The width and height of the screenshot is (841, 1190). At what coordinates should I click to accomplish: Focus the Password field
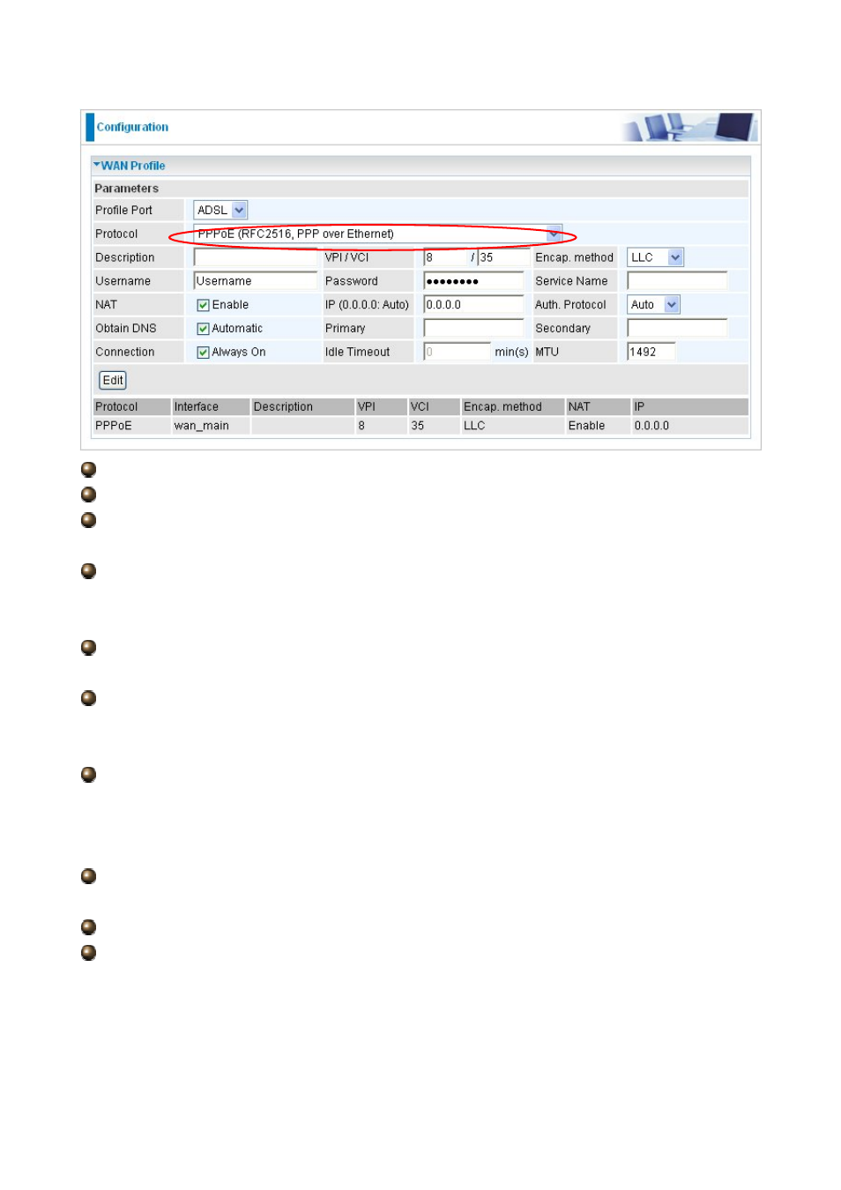click(x=473, y=280)
